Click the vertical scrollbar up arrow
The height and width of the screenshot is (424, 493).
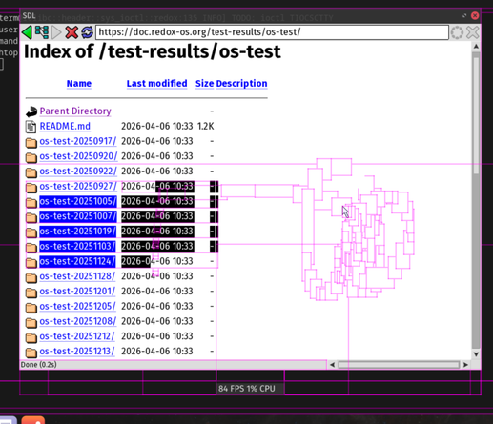click(x=476, y=47)
